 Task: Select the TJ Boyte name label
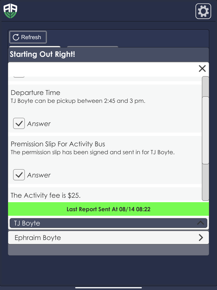pyautogui.click(x=27, y=223)
